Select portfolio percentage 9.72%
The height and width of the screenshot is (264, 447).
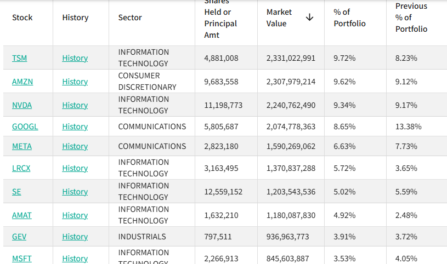(344, 58)
